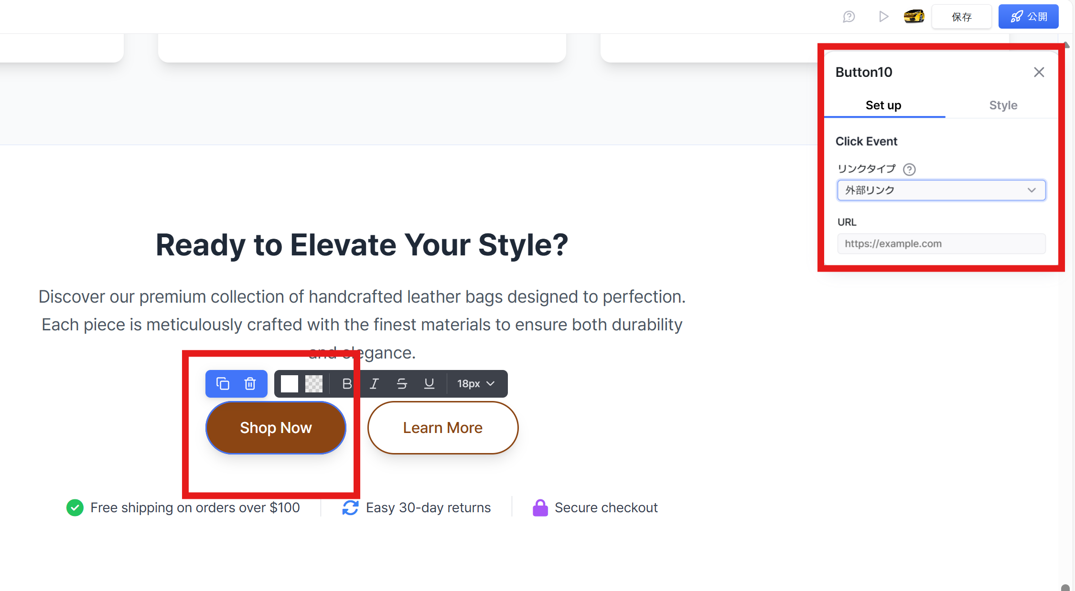Click the chevron of 外部リンク combo box
Image resolution: width=1075 pixels, height=591 pixels.
pyautogui.click(x=1032, y=190)
